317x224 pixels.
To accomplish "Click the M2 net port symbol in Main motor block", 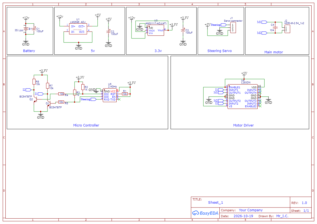I will click(264, 33).
